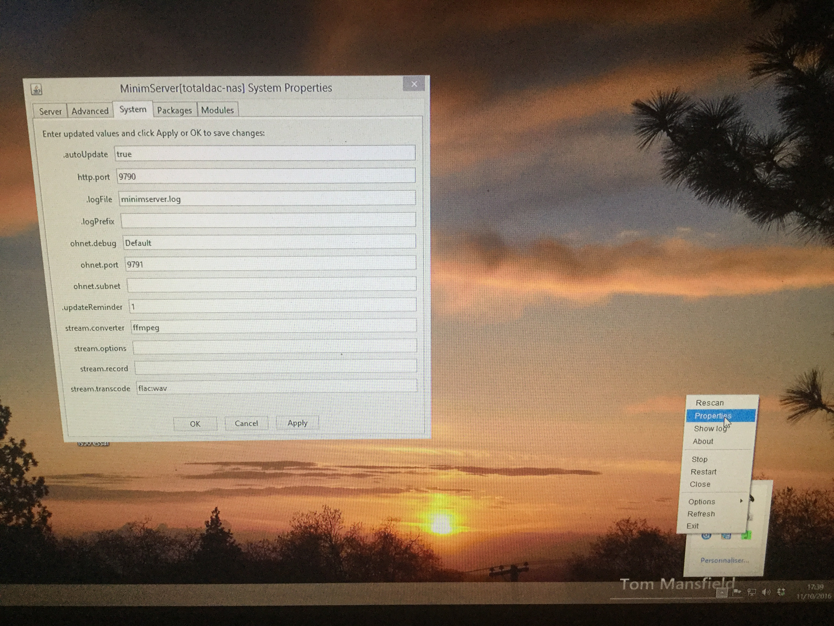Select Show log menu entry

click(x=710, y=428)
